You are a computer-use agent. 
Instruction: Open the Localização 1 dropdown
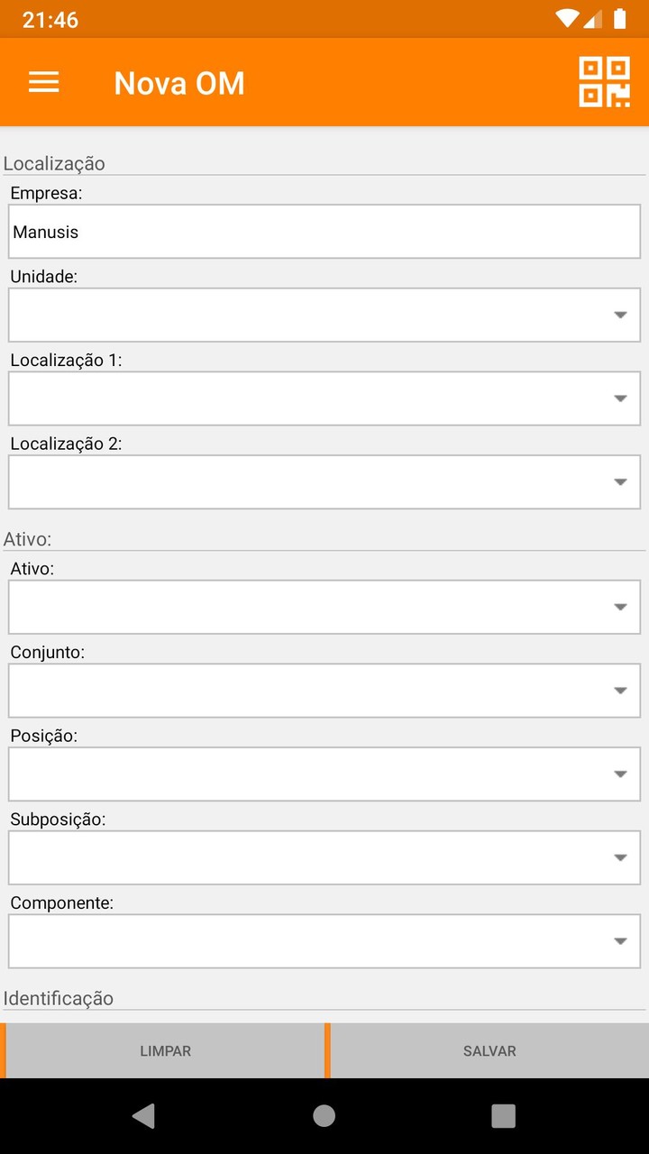coord(324,398)
